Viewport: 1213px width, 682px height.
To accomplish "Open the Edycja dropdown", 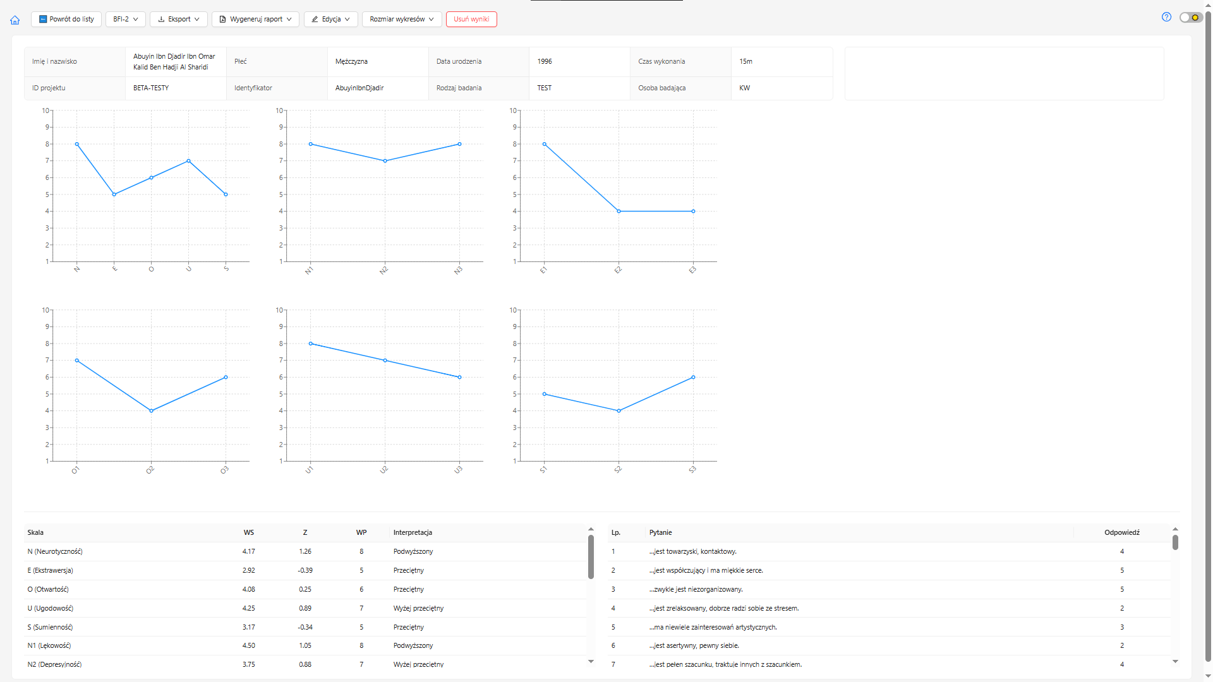I will (331, 19).
